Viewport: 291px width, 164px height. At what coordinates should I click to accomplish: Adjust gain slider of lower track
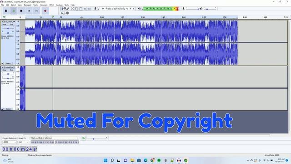click(x=8, y=74)
